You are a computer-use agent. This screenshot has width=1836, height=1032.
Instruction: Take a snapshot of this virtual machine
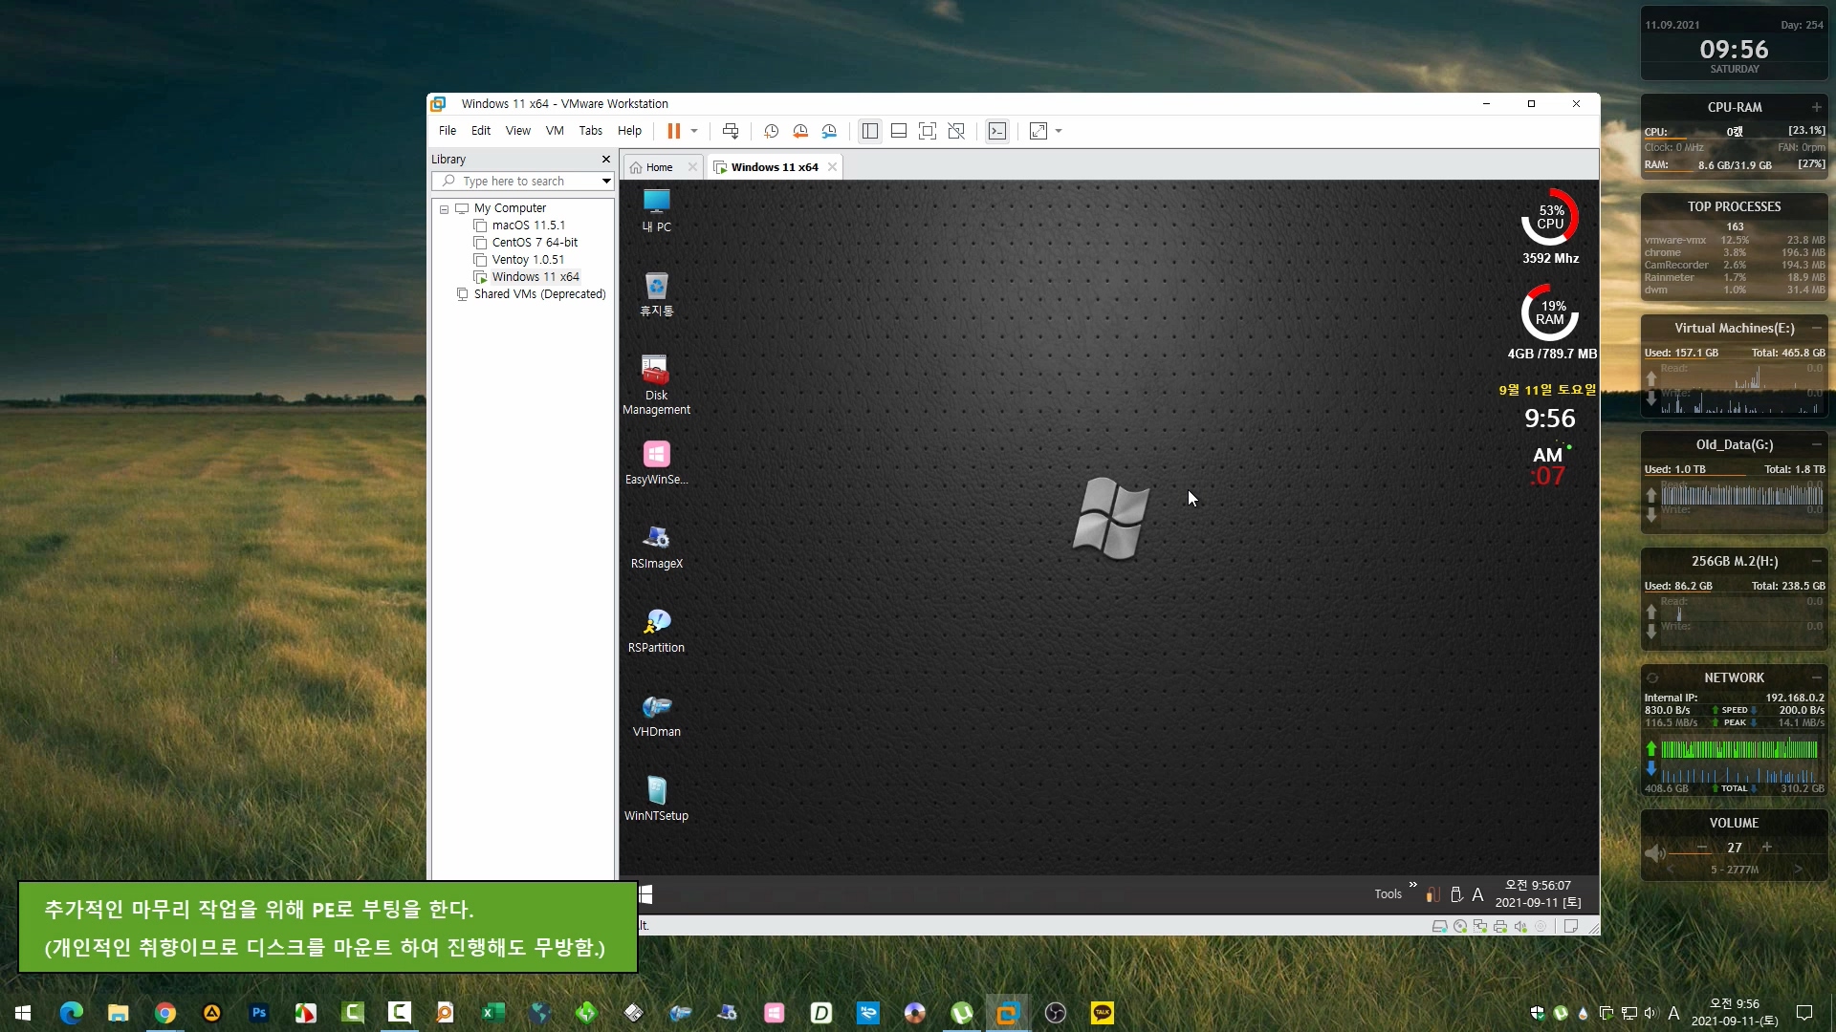pos(771,131)
